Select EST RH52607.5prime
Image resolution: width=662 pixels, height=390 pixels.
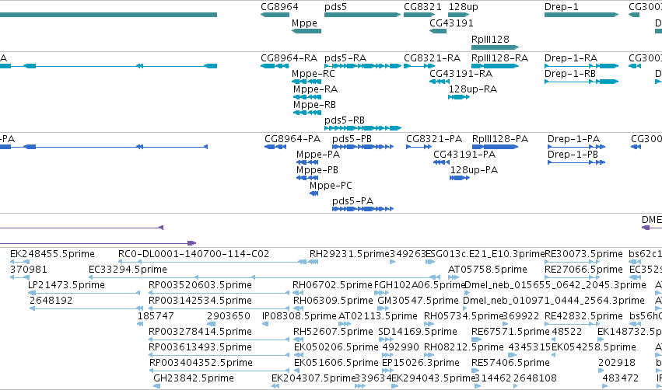coord(333,333)
